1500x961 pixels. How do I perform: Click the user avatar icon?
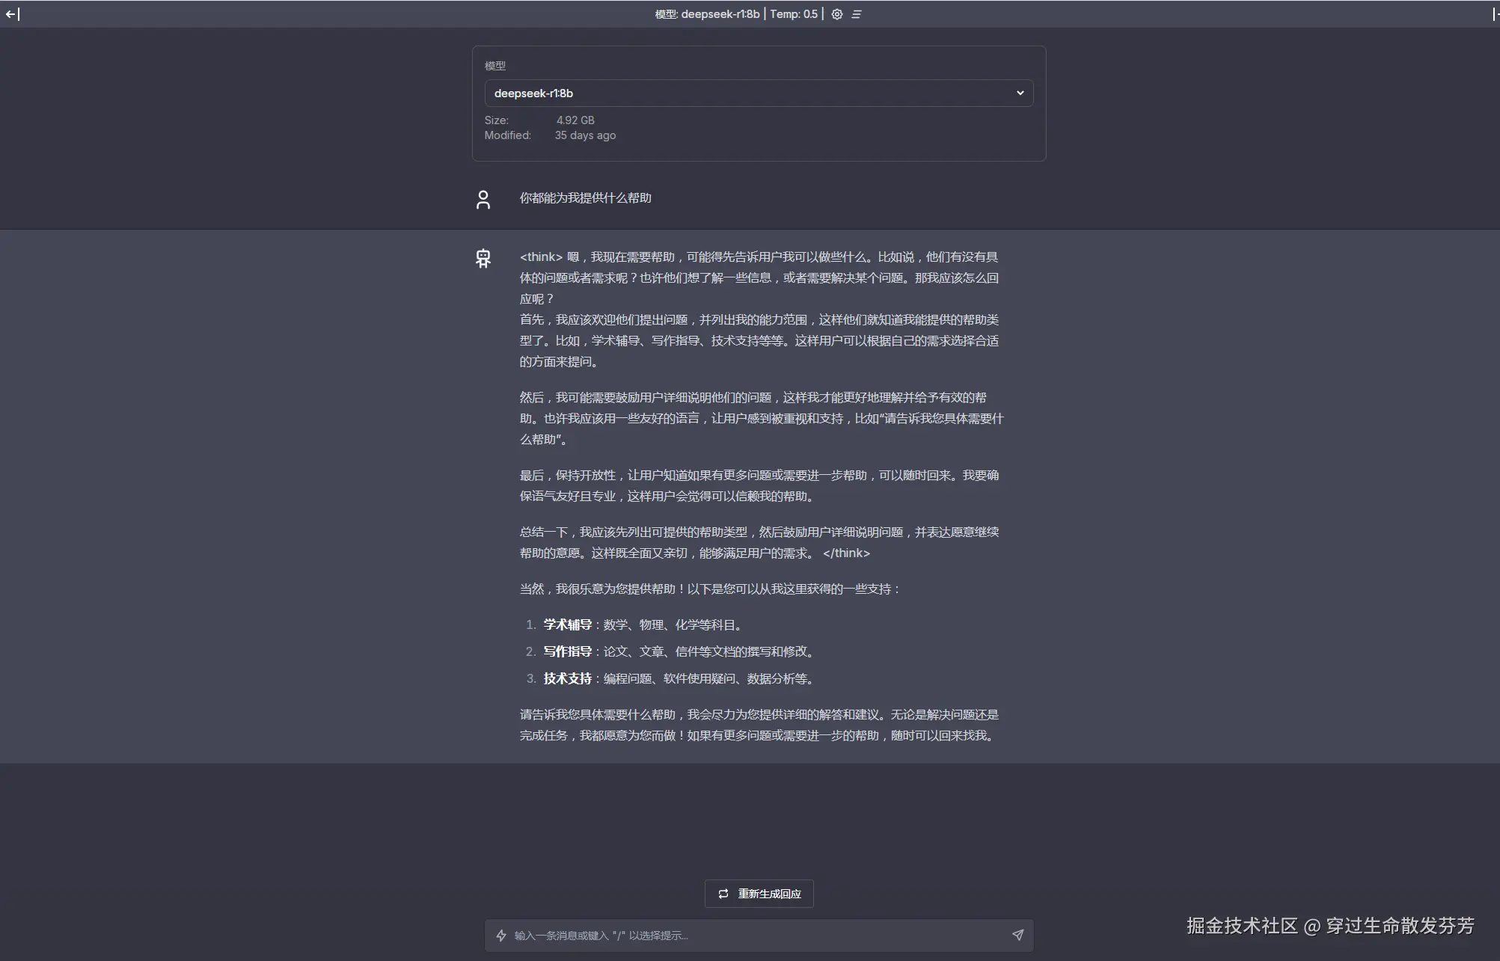click(x=483, y=200)
